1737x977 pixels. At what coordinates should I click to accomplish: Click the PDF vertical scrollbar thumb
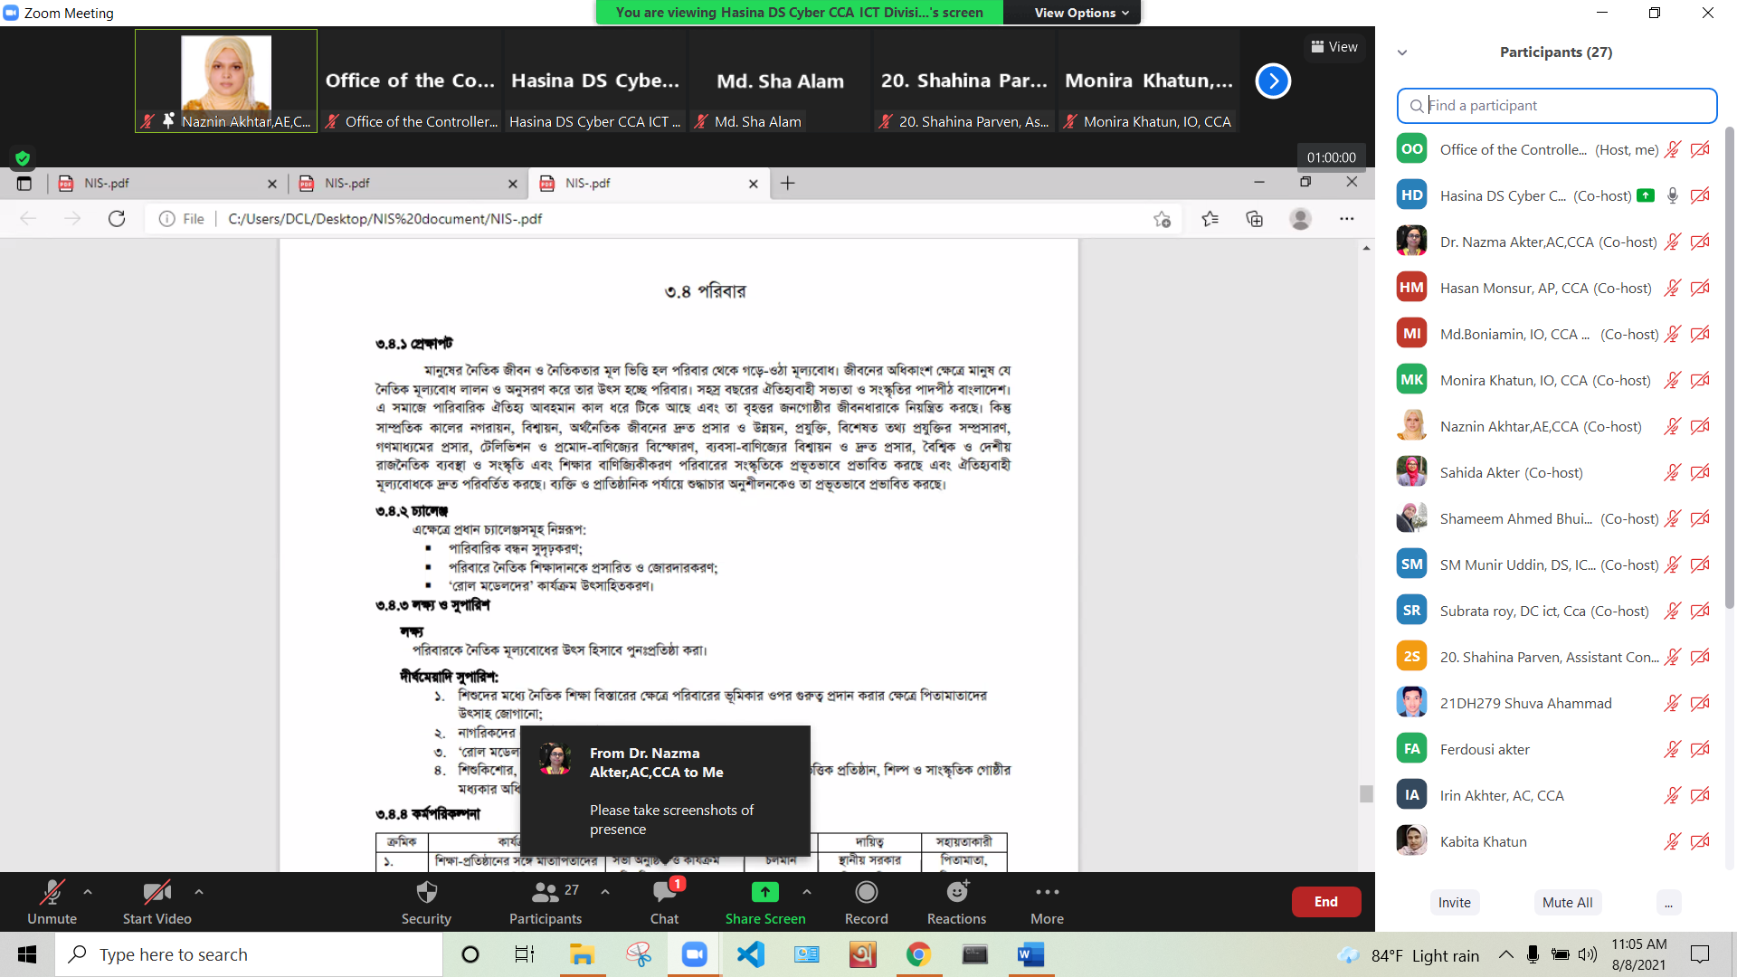pos(1366,793)
